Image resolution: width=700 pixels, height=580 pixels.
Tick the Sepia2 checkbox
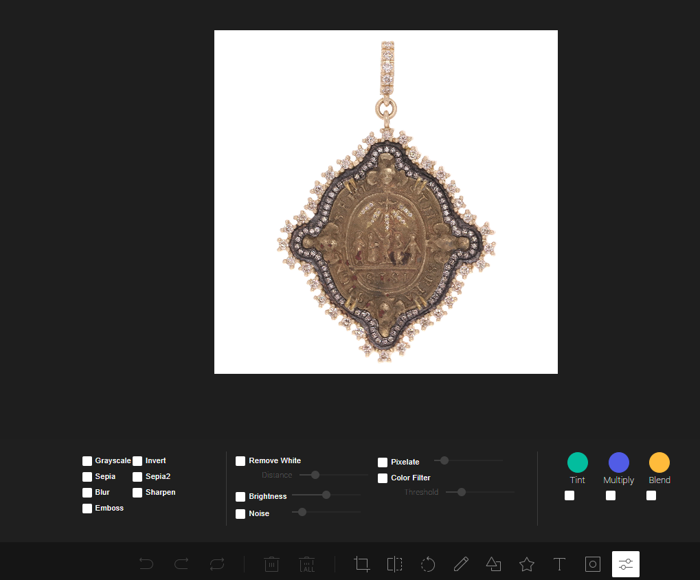[137, 477]
